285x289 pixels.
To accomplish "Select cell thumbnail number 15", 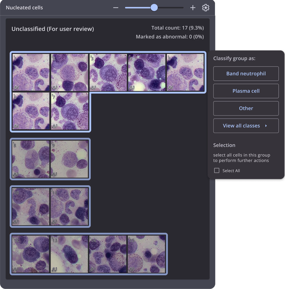I will (x=147, y=254).
